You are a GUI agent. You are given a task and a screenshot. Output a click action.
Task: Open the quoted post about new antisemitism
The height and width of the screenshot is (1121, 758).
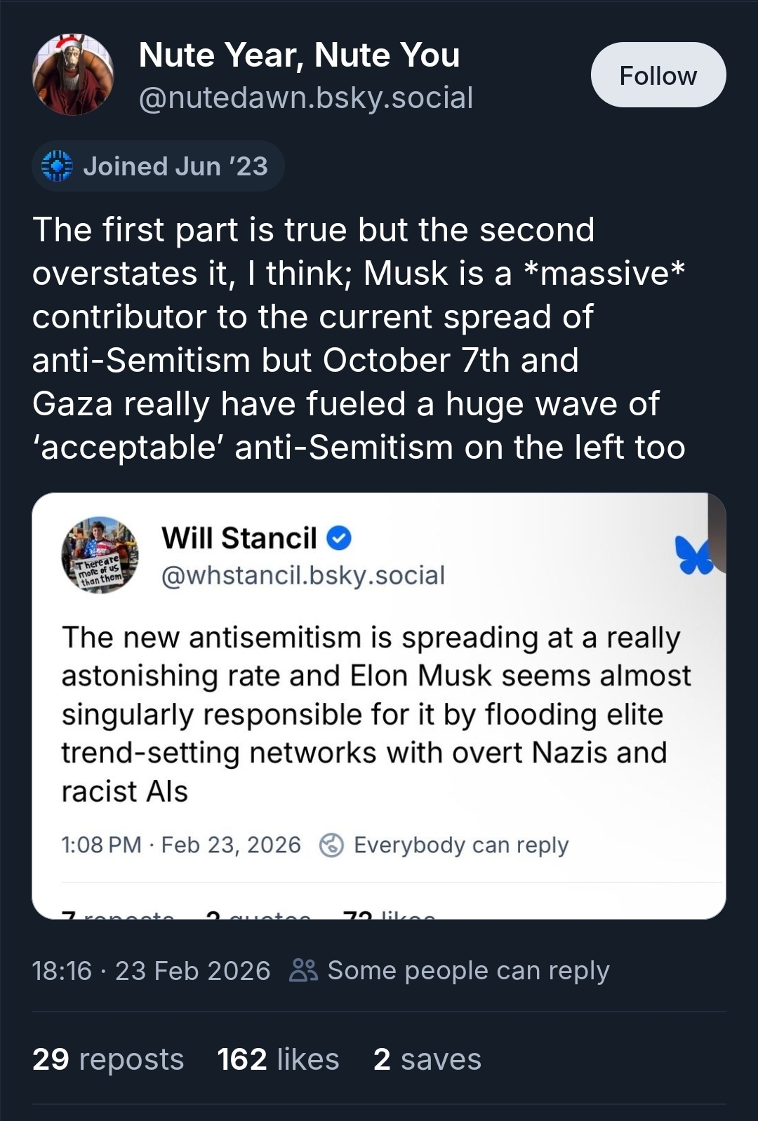378,714
